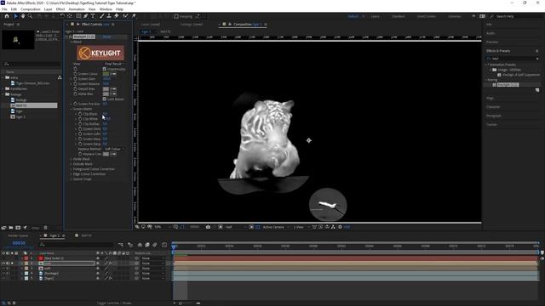Open the Animation menu
Viewport: 545px width, 306px height.
click(x=77, y=9)
